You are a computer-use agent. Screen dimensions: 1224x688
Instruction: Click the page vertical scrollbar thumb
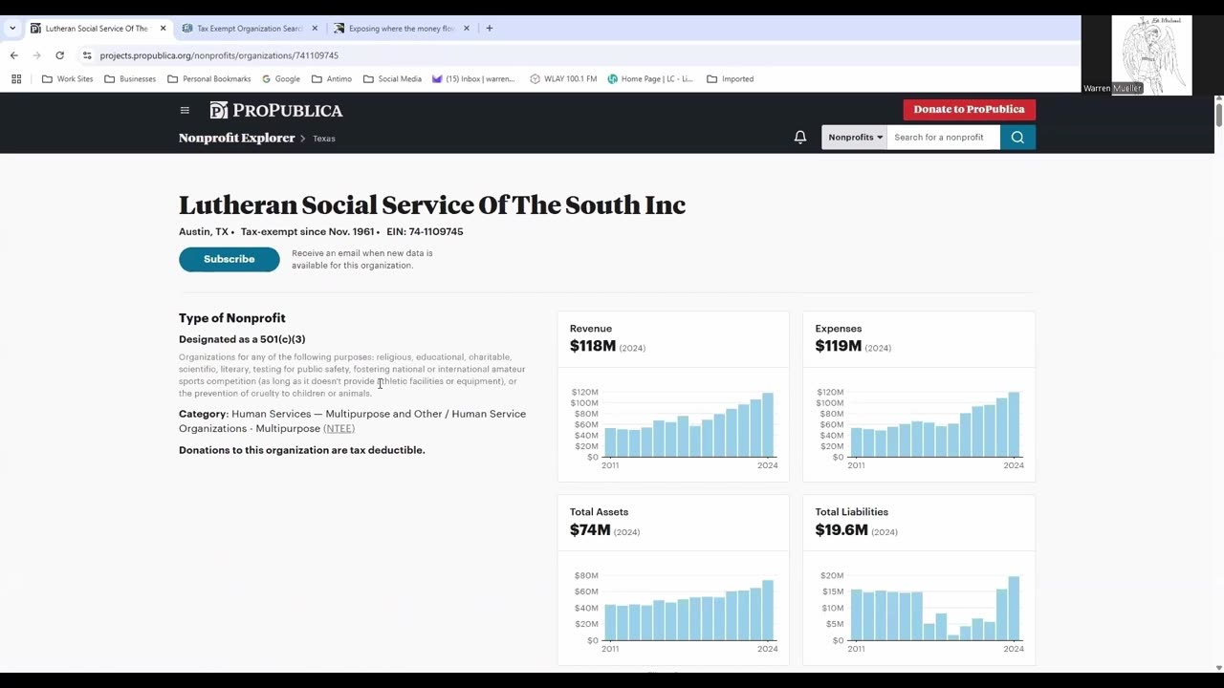(x=1218, y=113)
